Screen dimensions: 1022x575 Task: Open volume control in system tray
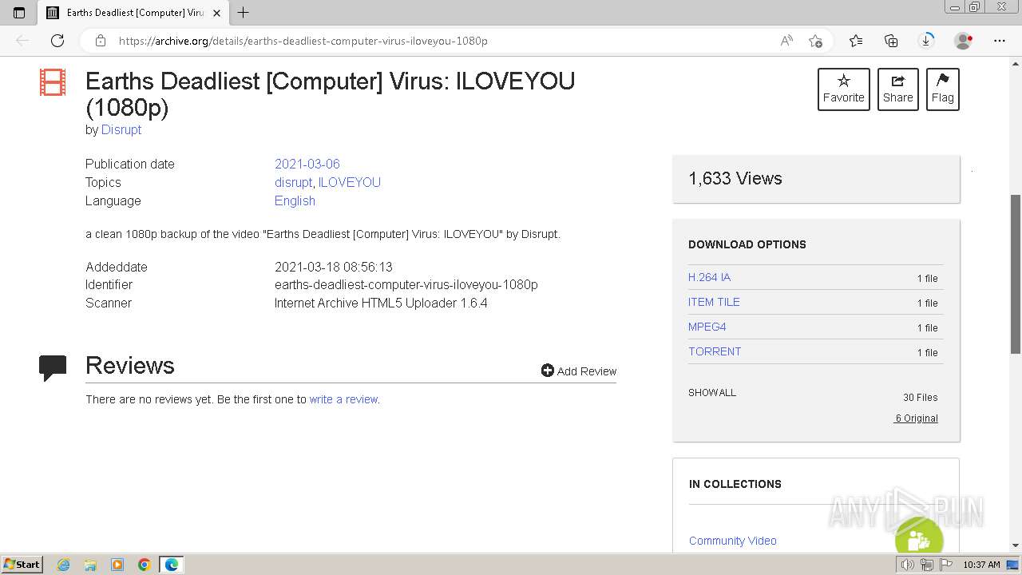point(908,565)
